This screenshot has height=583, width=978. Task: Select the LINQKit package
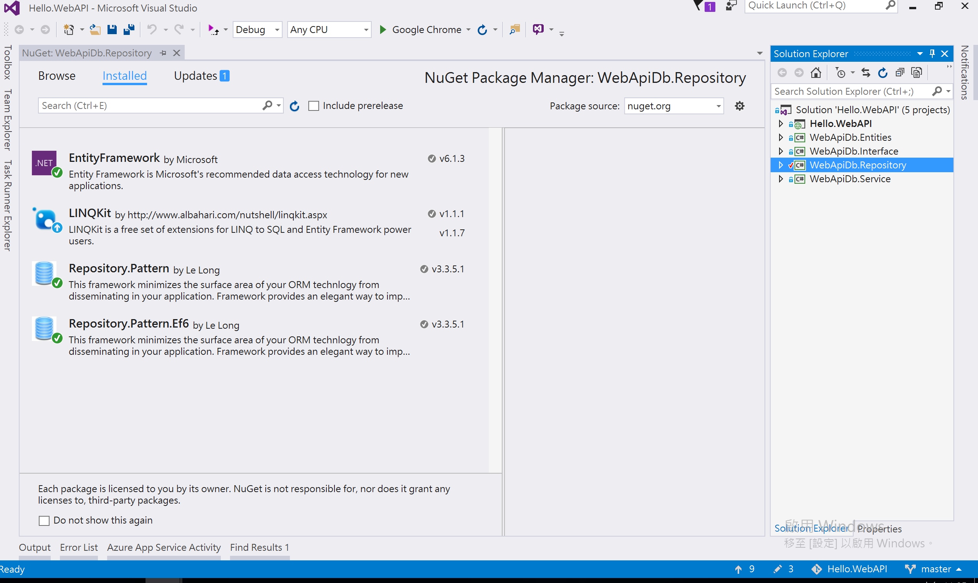tap(254, 227)
